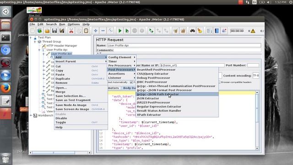Screen dimensions: 293x165
Task: Choose Debug PostProcessor entry
Action: (x=177, y=78)
